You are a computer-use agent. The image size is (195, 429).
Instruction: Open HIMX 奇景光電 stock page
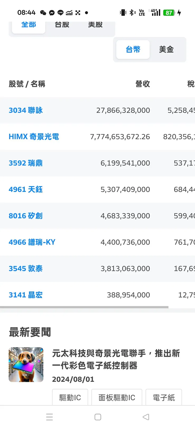pos(34,137)
